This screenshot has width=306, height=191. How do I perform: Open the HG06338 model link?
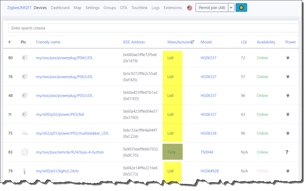click(208, 133)
